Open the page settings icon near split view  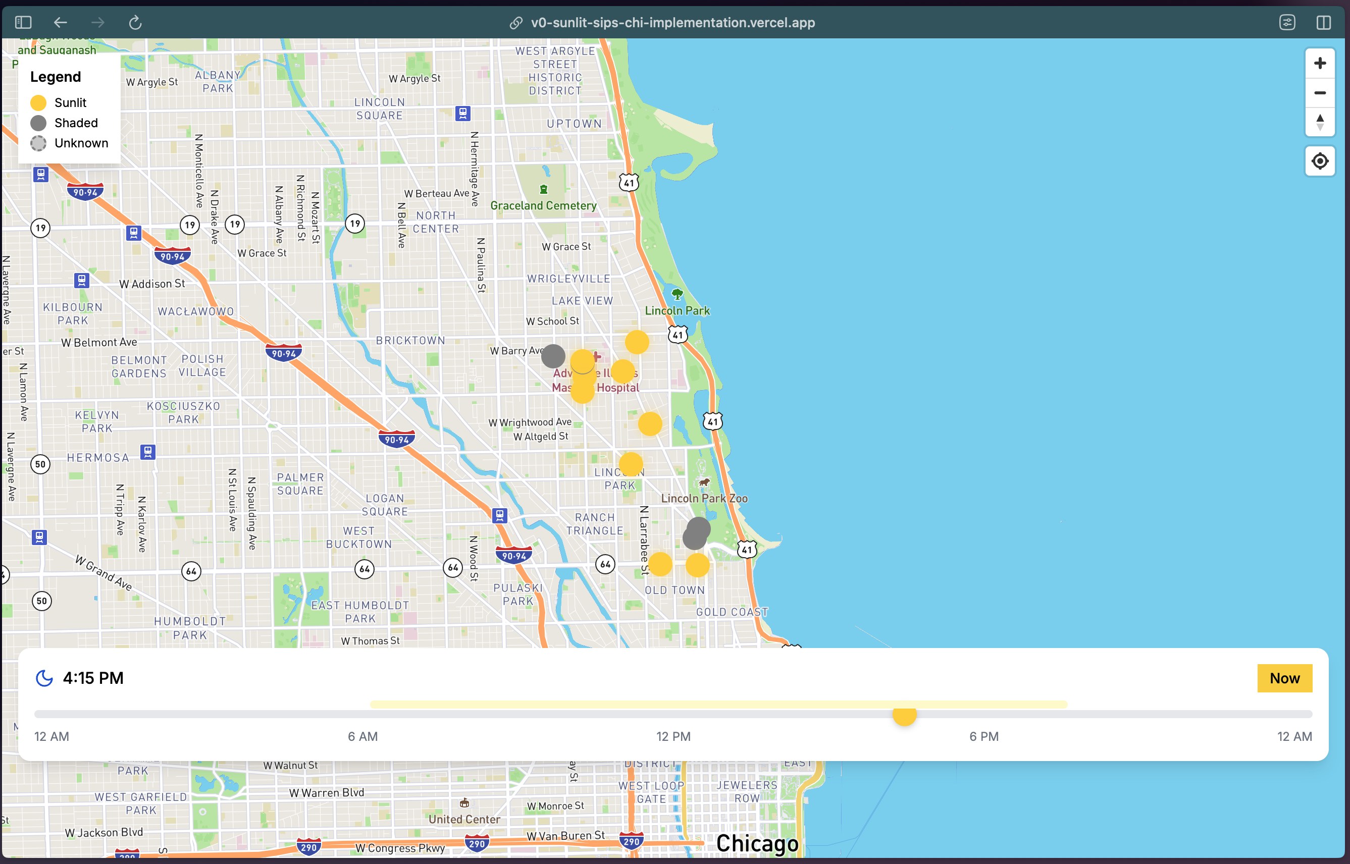click(1287, 22)
